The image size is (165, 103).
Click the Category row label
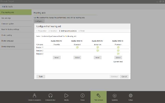(x=40, y=44)
